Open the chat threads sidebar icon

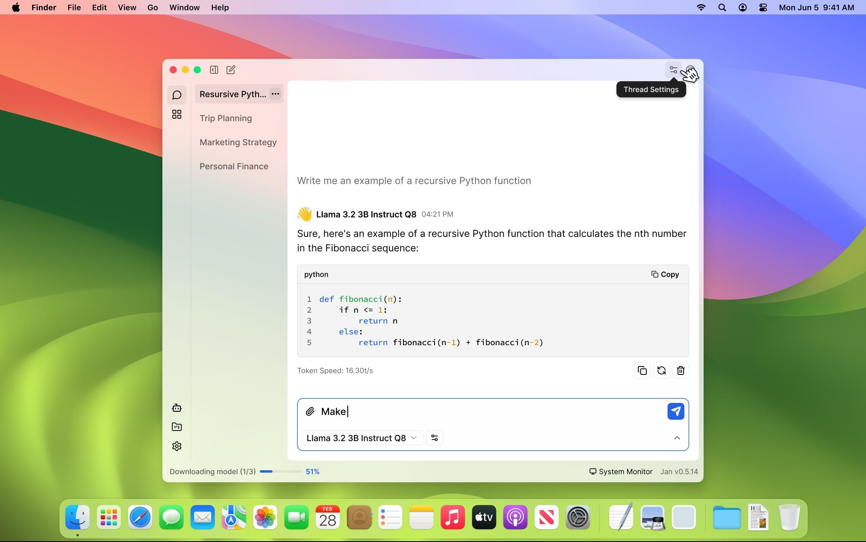tap(177, 95)
